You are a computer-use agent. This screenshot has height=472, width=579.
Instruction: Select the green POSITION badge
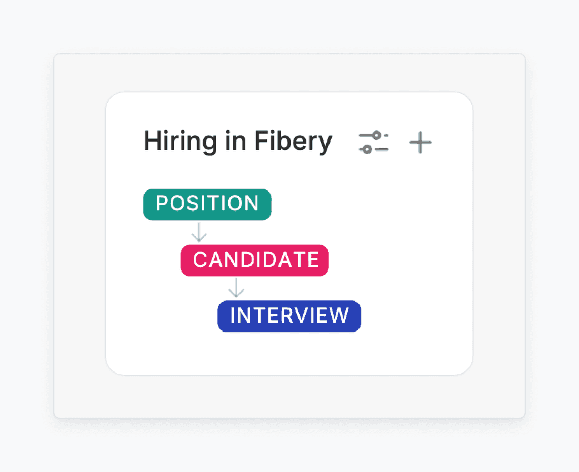pyautogui.click(x=207, y=204)
